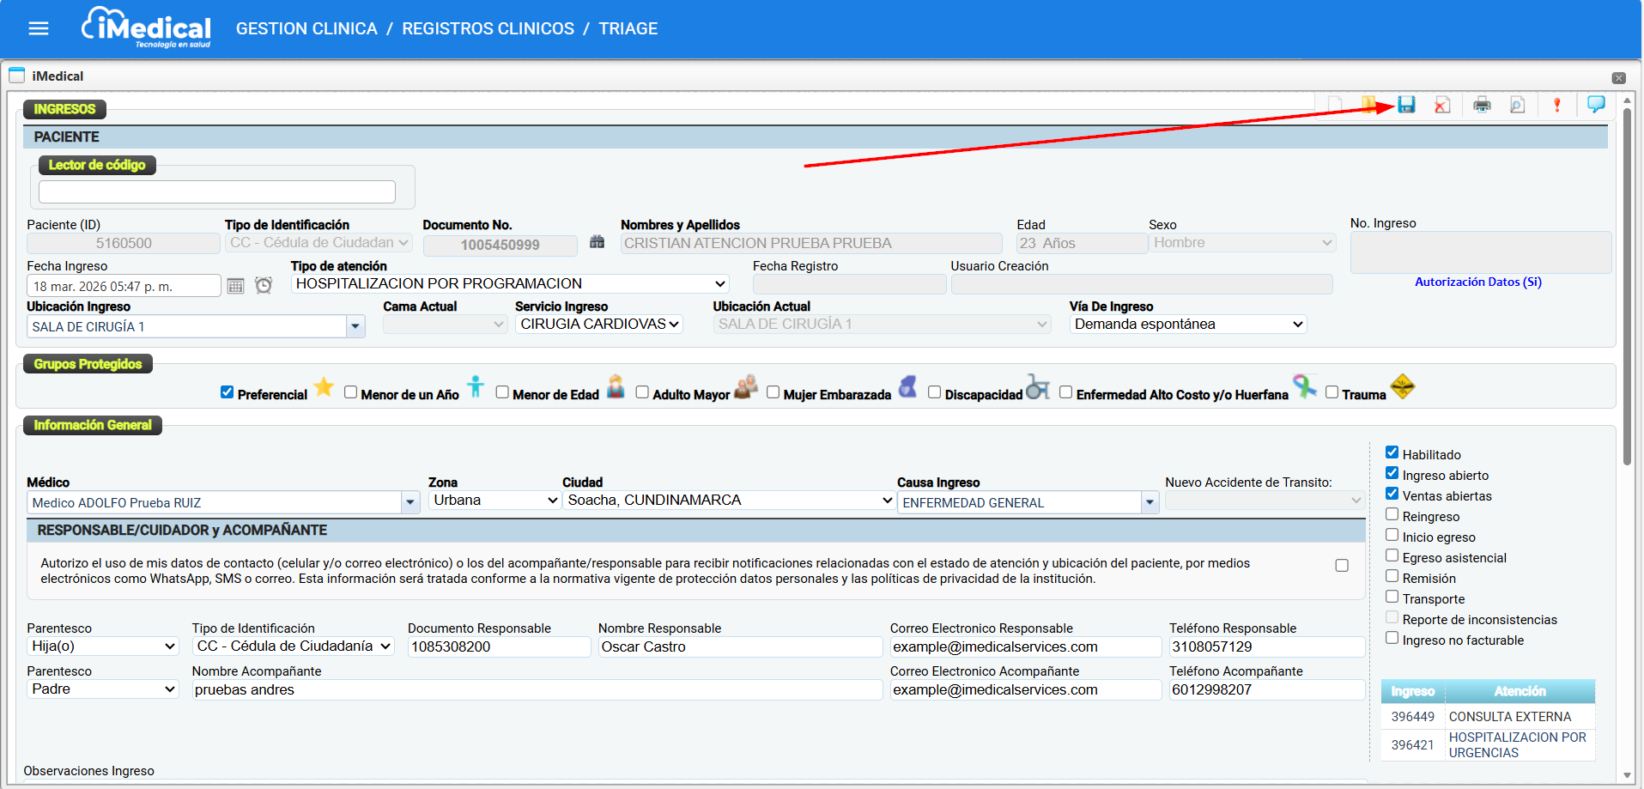Click the Lector de código input field

216,191
